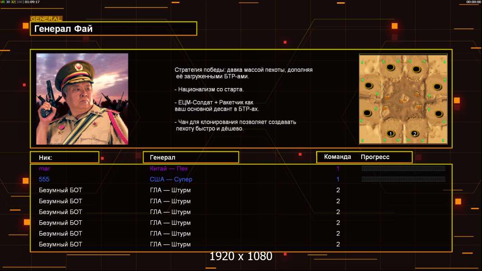Click 'США — Супер' general entry
The image size is (482, 271).
pyautogui.click(x=171, y=179)
